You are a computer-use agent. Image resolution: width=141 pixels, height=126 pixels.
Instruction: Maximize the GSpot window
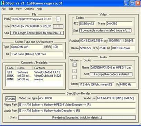pos(132,3)
